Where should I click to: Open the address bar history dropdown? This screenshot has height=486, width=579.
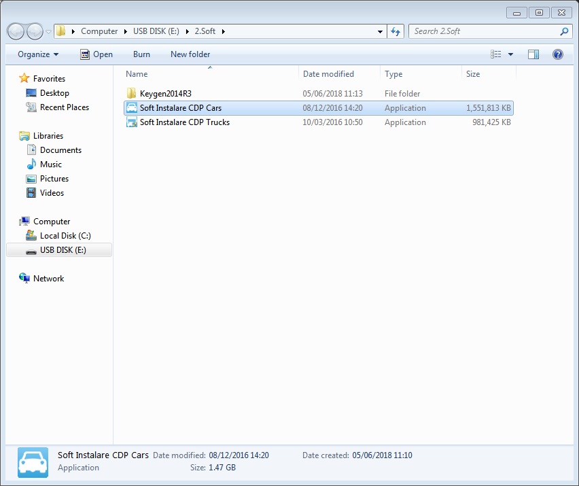tap(380, 31)
